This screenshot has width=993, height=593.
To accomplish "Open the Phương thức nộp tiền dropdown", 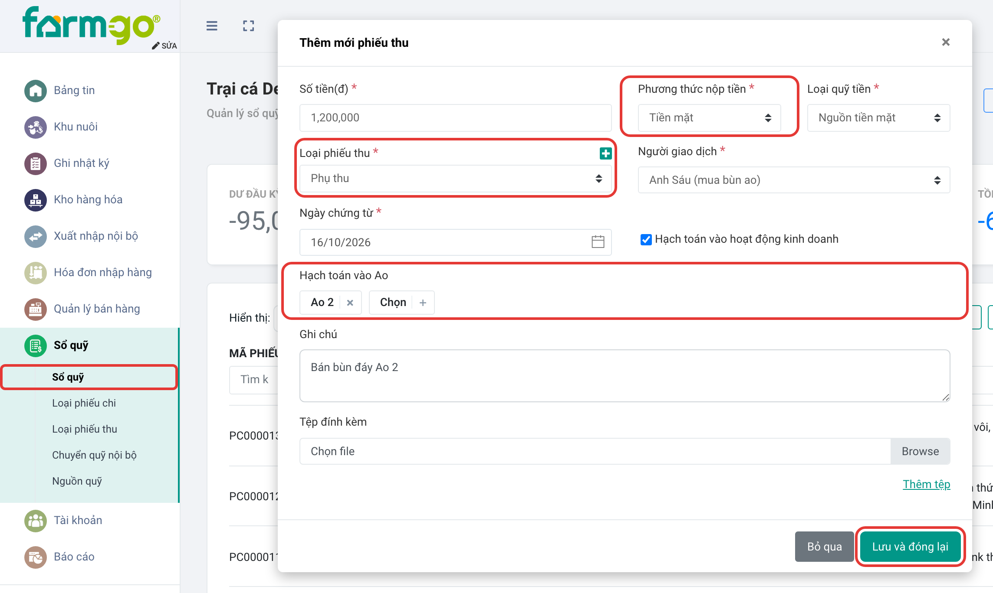I will [x=709, y=118].
